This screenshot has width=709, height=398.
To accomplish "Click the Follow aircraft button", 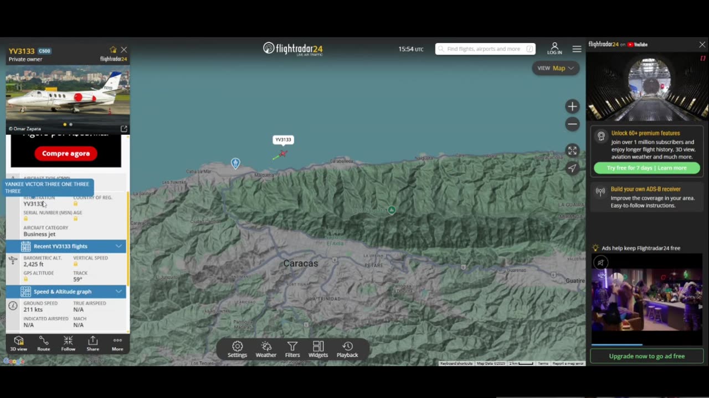I will pos(68,343).
